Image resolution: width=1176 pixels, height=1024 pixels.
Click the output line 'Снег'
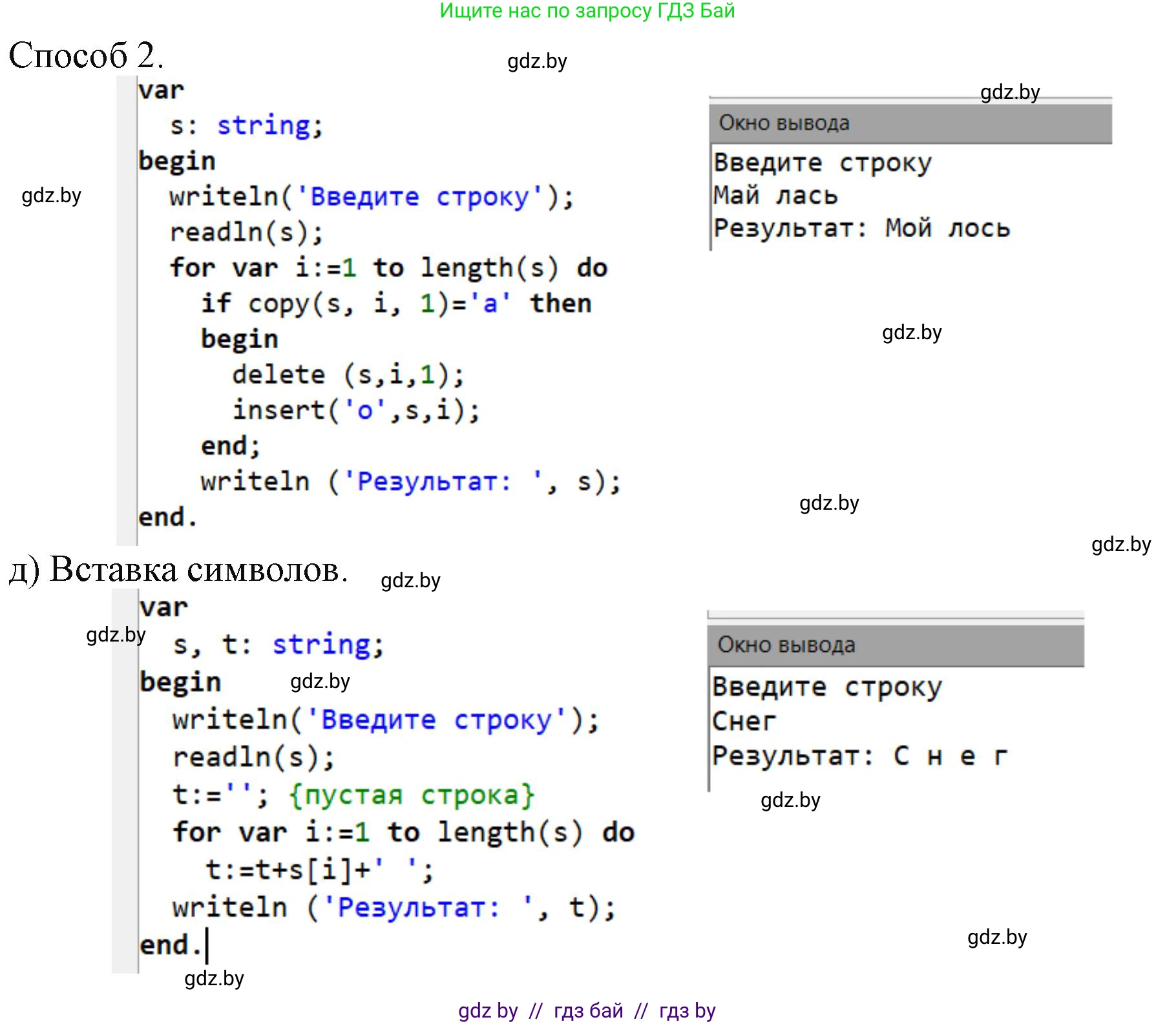click(x=744, y=721)
